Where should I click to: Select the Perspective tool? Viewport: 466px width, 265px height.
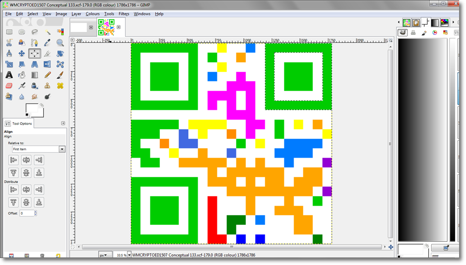pyautogui.click(x=35, y=64)
